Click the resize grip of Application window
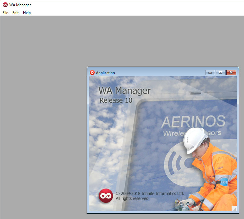Image resolution: width=244 pixels, height=219 pixels. [x=234, y=209]
